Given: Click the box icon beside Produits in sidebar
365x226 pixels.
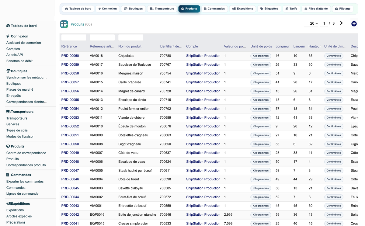Looking at the screenshot, I should point(8,146).
